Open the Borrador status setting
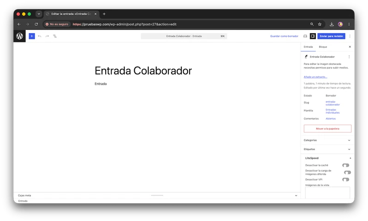The width and height of the screenshot is (368, 221). pyautogui.click(x=331, y=96)
